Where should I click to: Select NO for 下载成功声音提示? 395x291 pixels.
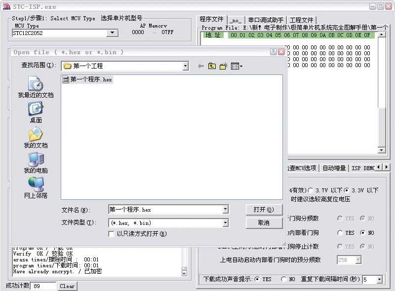point(283,279)
